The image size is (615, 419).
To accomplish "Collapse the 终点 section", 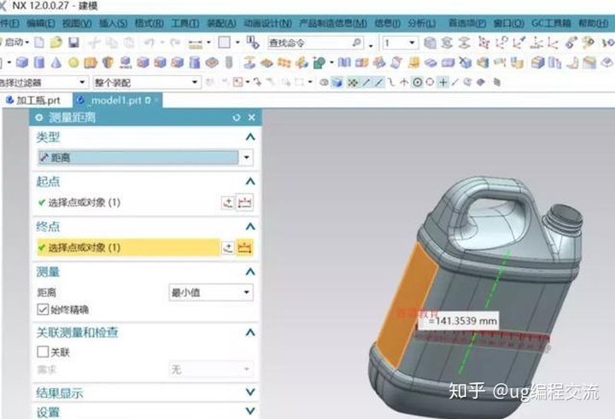I will [x=249, y=226].
